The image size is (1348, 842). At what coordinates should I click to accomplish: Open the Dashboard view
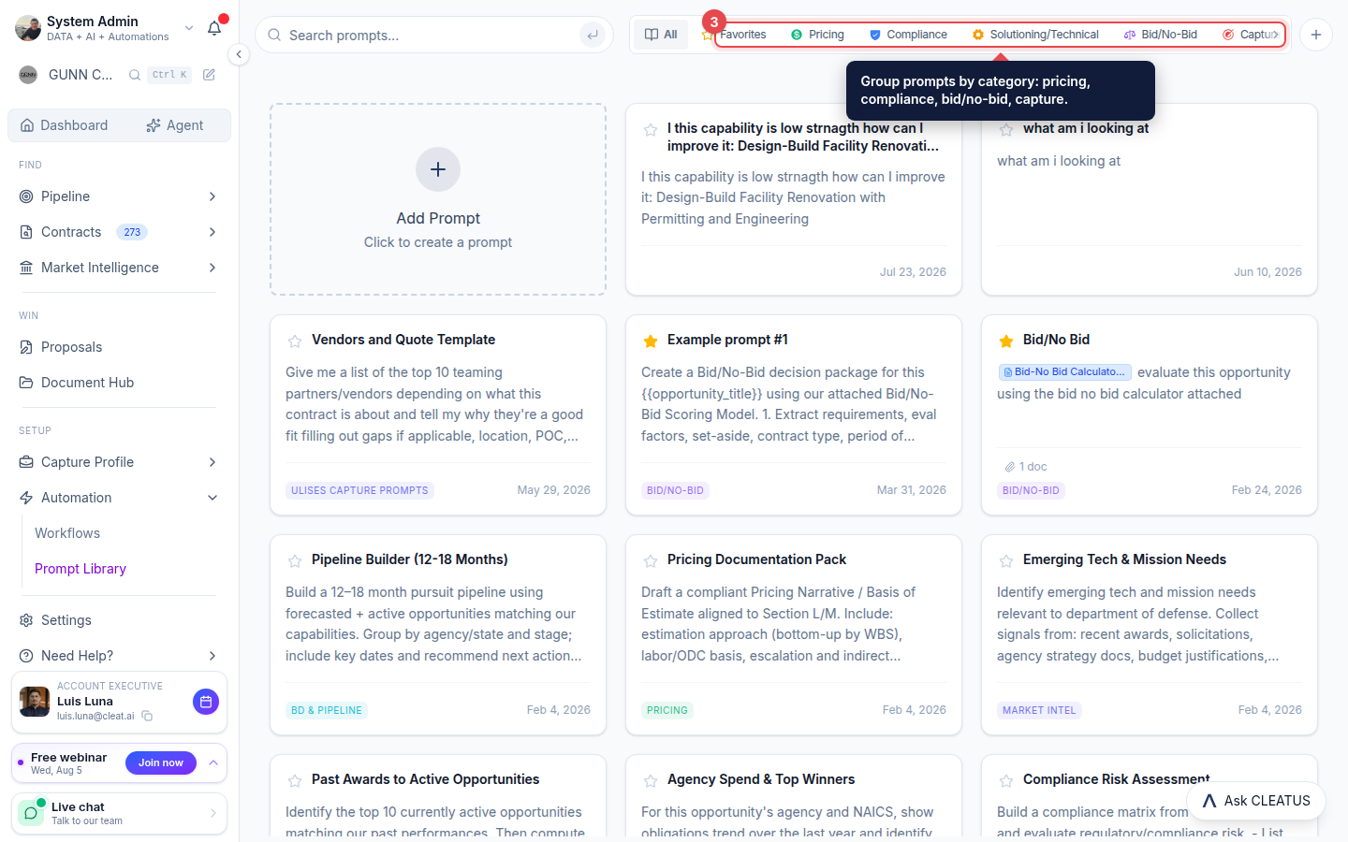65,125
